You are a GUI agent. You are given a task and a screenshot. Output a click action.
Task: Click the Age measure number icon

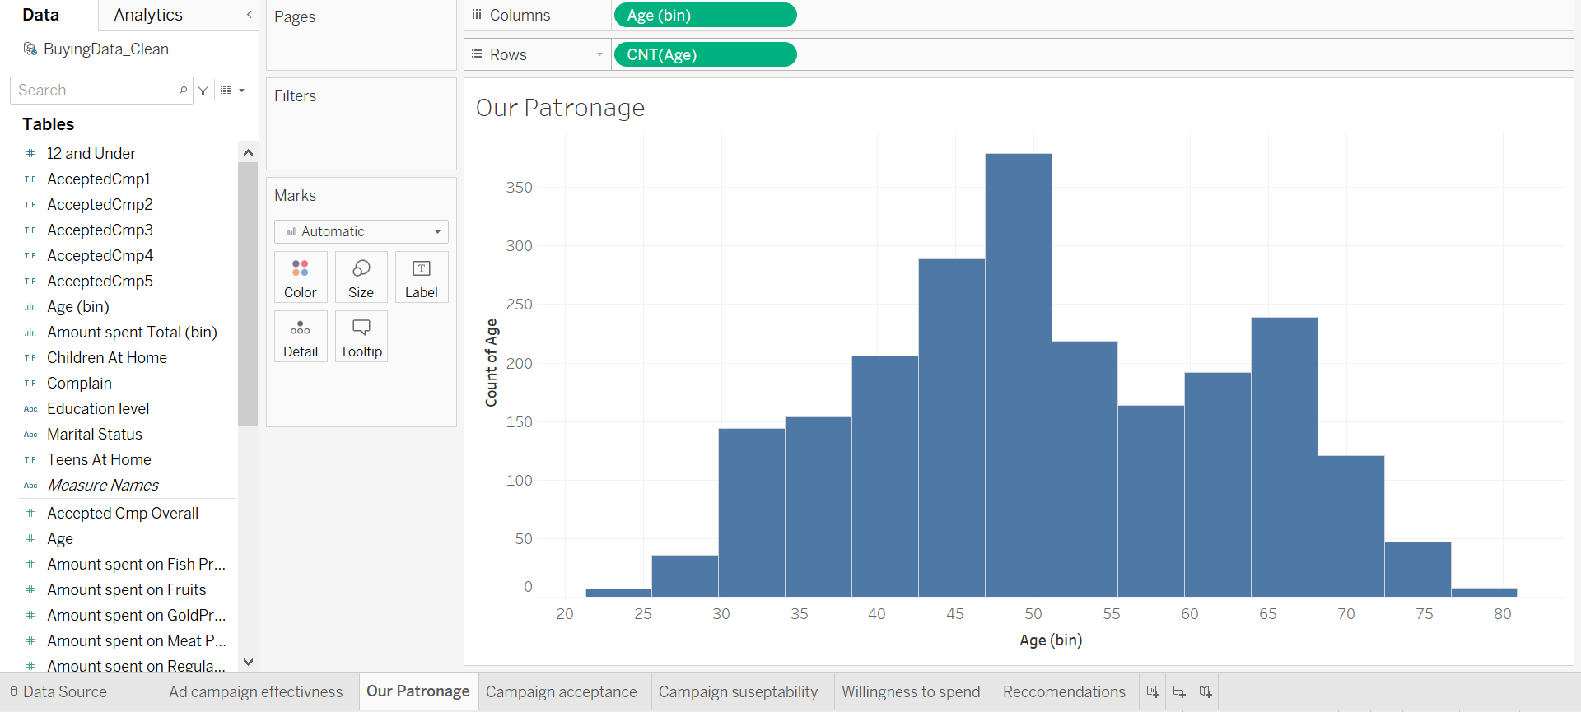(x=30, y=539)
